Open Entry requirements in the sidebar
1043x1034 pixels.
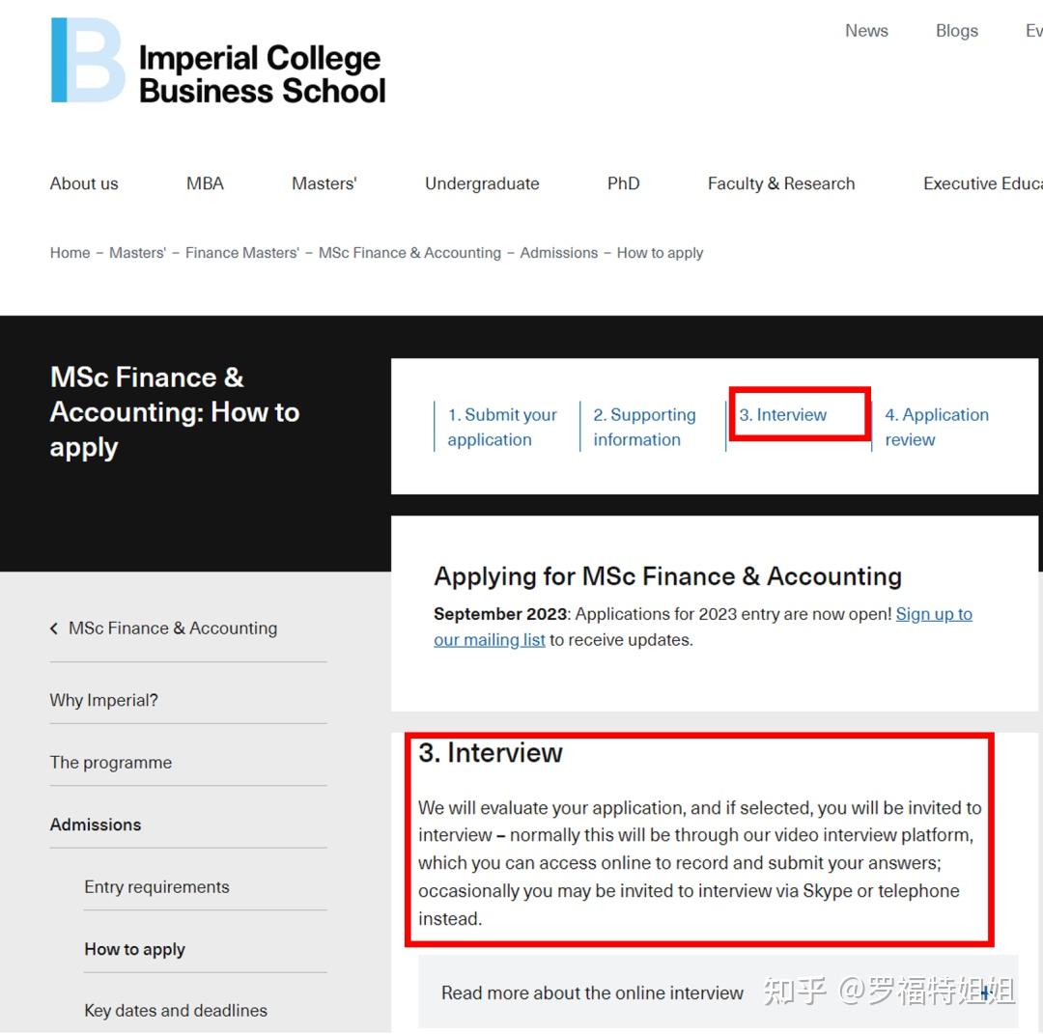[x=156, y=887]
